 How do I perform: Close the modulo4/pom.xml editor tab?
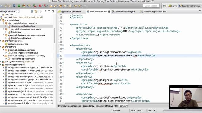pyautogui.click(x=109, y=12)
